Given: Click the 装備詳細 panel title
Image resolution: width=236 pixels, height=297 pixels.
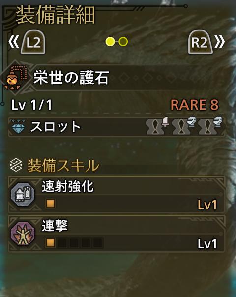Looking at the screenshot, I should coord(56,15).
